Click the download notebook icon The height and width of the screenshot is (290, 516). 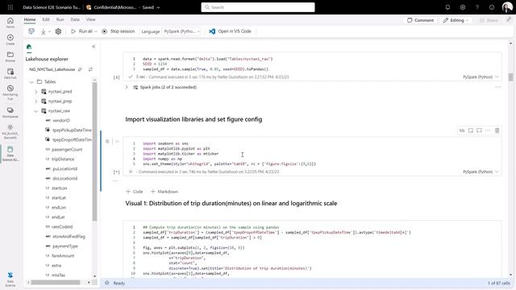[x=43, y=31]
